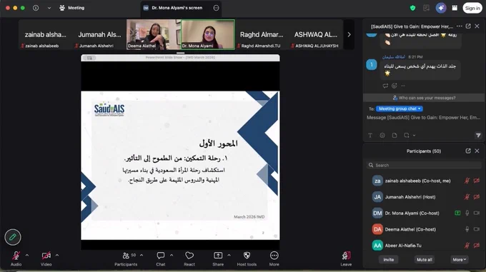This screenshot has height=272, width=486.
Task: Toggle Deema Alathel's microphone in participants list
Action: click(467, 229)
